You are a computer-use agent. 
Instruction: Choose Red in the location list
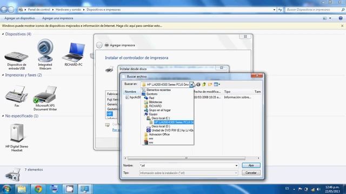tap(151, 98)
